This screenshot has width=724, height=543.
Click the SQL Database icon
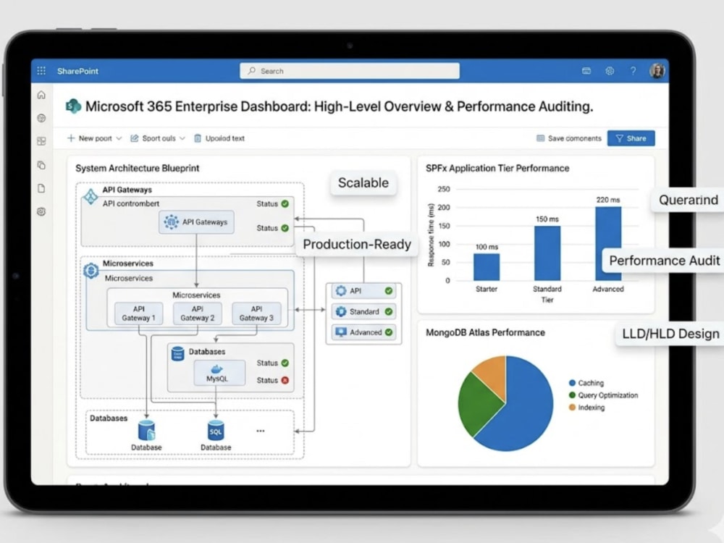(216, 430)
